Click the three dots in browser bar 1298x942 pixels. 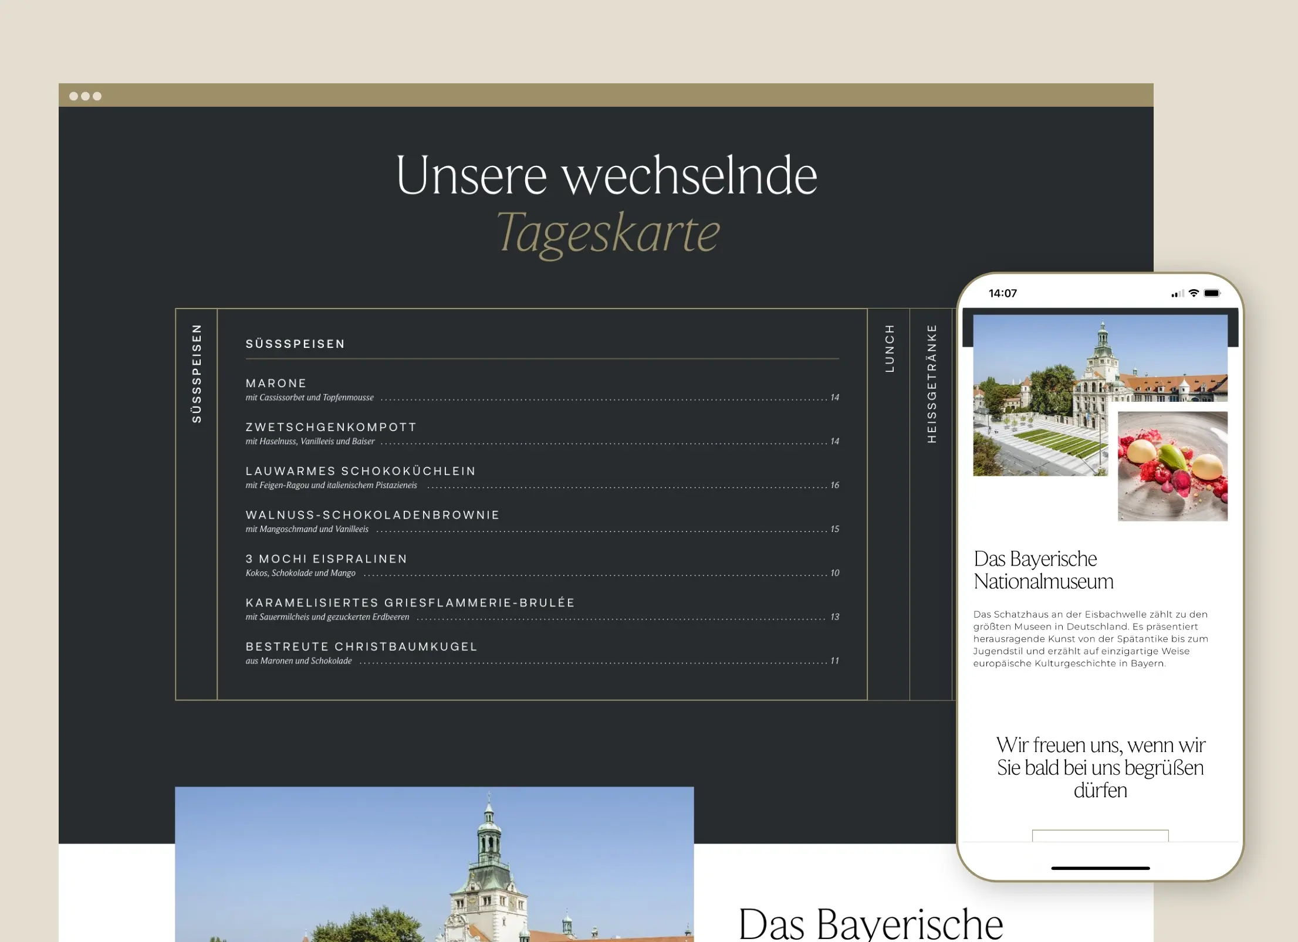[x=85, y=96]
